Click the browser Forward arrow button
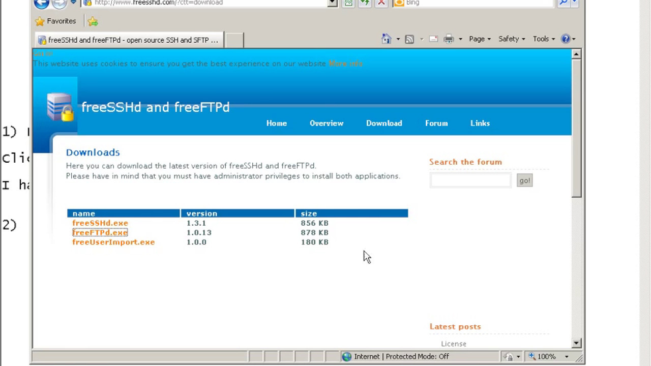The height and width of the screenshot is (366, 651). [x=60, y=3]
